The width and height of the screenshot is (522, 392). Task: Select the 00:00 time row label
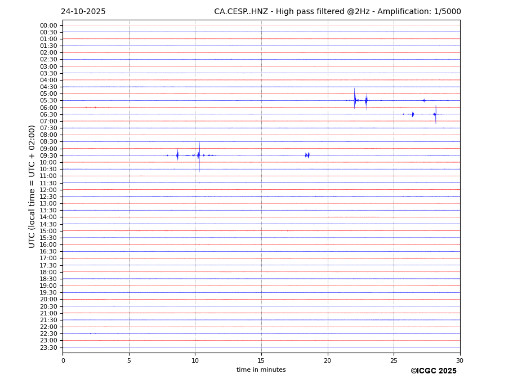48,25
